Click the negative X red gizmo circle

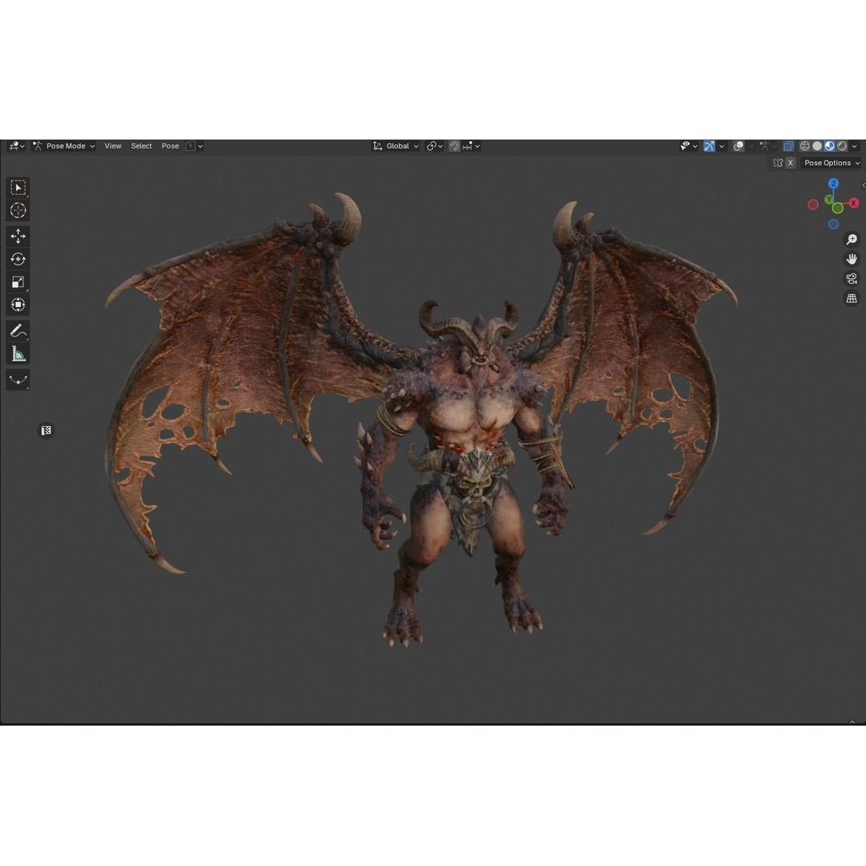[813, 205]
